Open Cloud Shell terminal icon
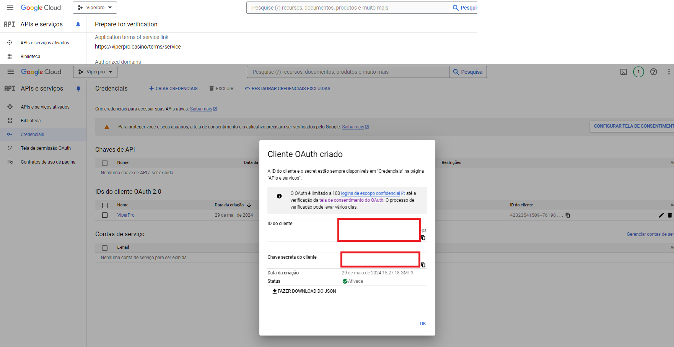This screenshot has width=674, height=347. tap(624, 72)
